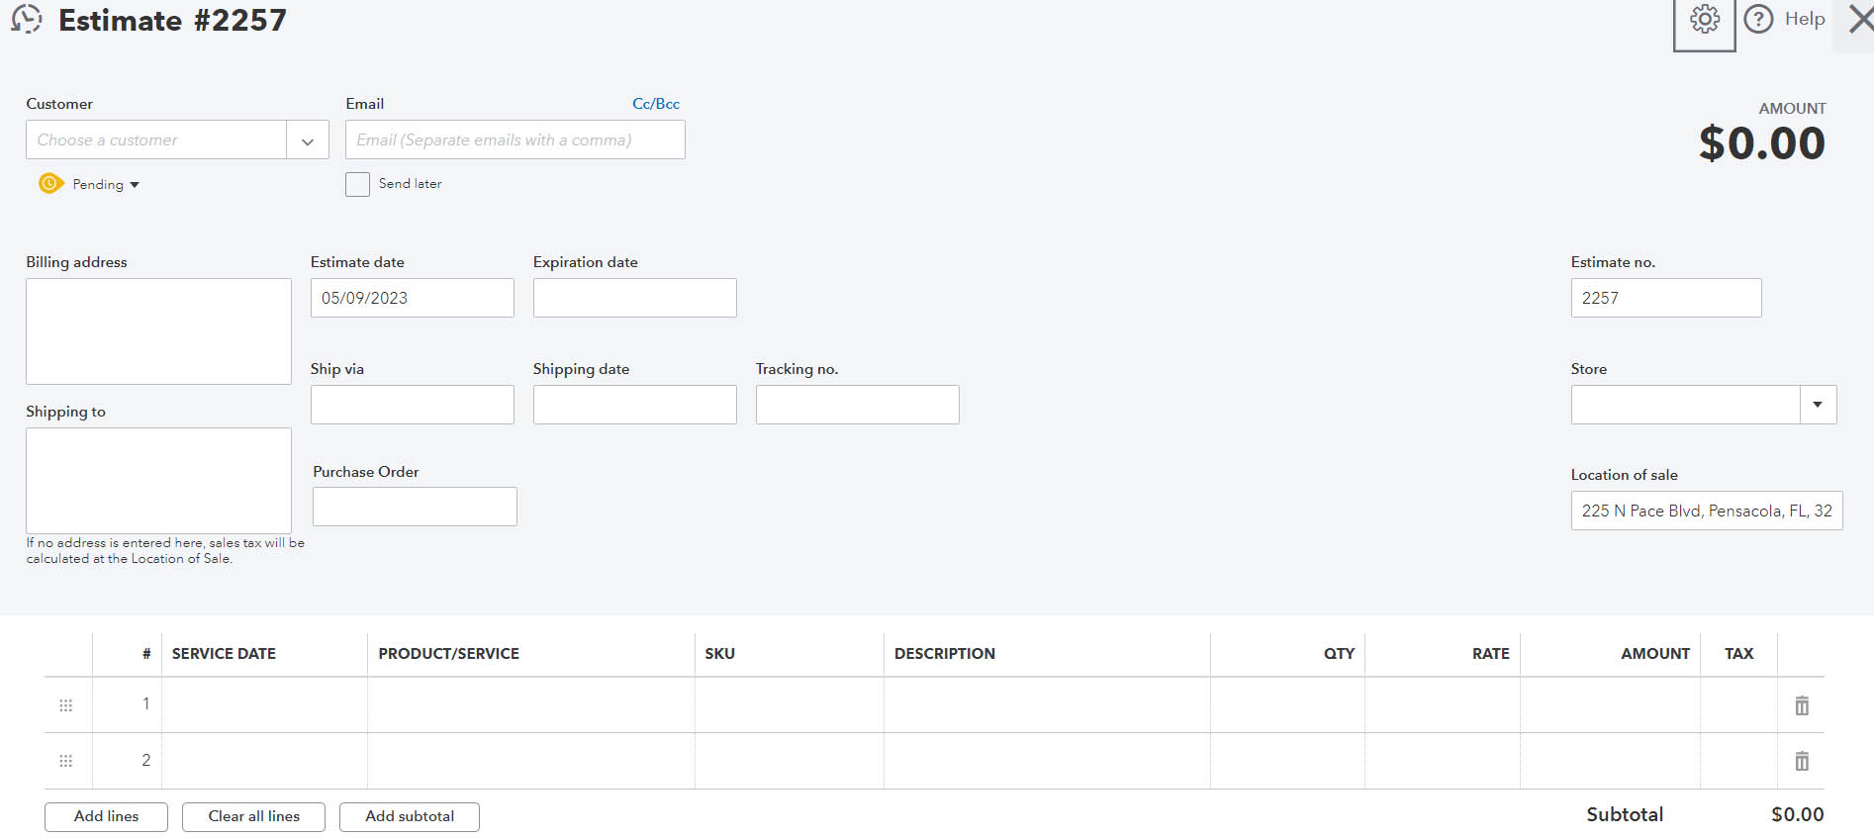
Task: Delete line 1 with trash icon
Action: pyautogui.click(x=1802, y=705)
